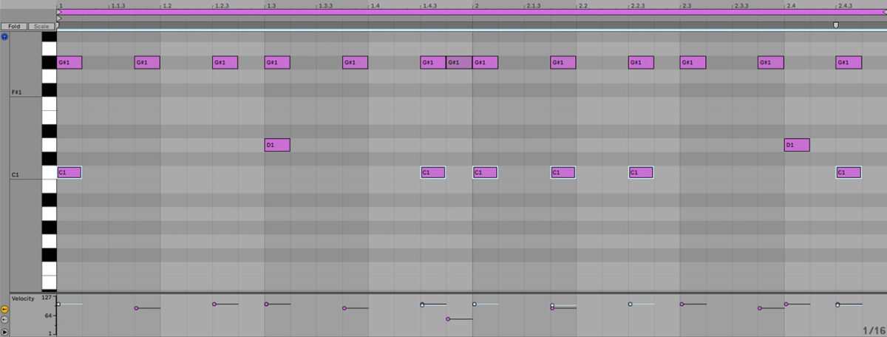Select the first G#1 note at bar 1
Viewport: 887px width, 337px height.
[69, 62]
